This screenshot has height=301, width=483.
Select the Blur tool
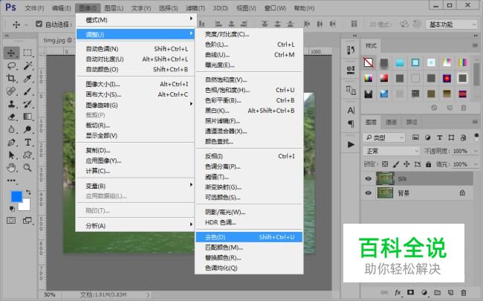tap(11, 129)
